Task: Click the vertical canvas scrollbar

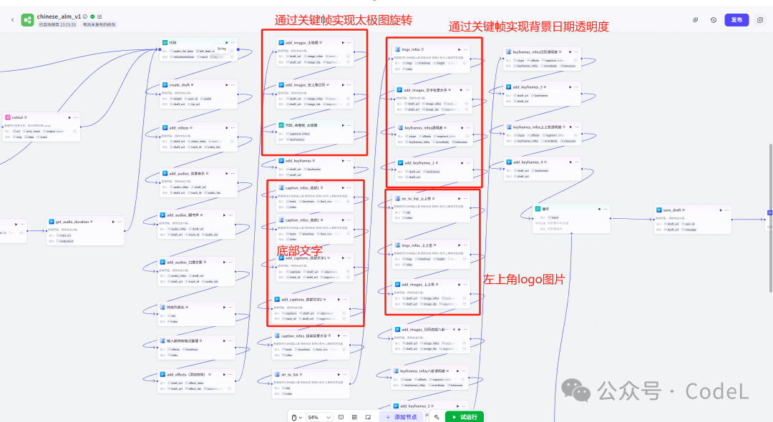Action: coord(771,217)
